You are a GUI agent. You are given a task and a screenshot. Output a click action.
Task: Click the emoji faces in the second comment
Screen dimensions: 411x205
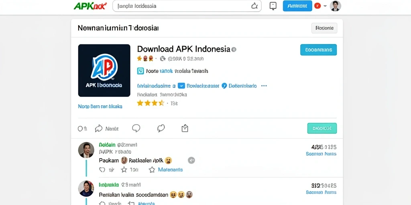(x=181, y=194)
